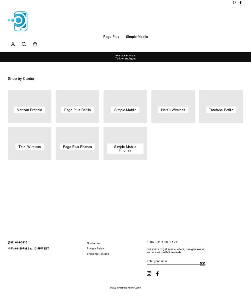Screen dimensions: 251x305
Task: Open the Page Plus menu item
Action: click(x=111, y=37)
